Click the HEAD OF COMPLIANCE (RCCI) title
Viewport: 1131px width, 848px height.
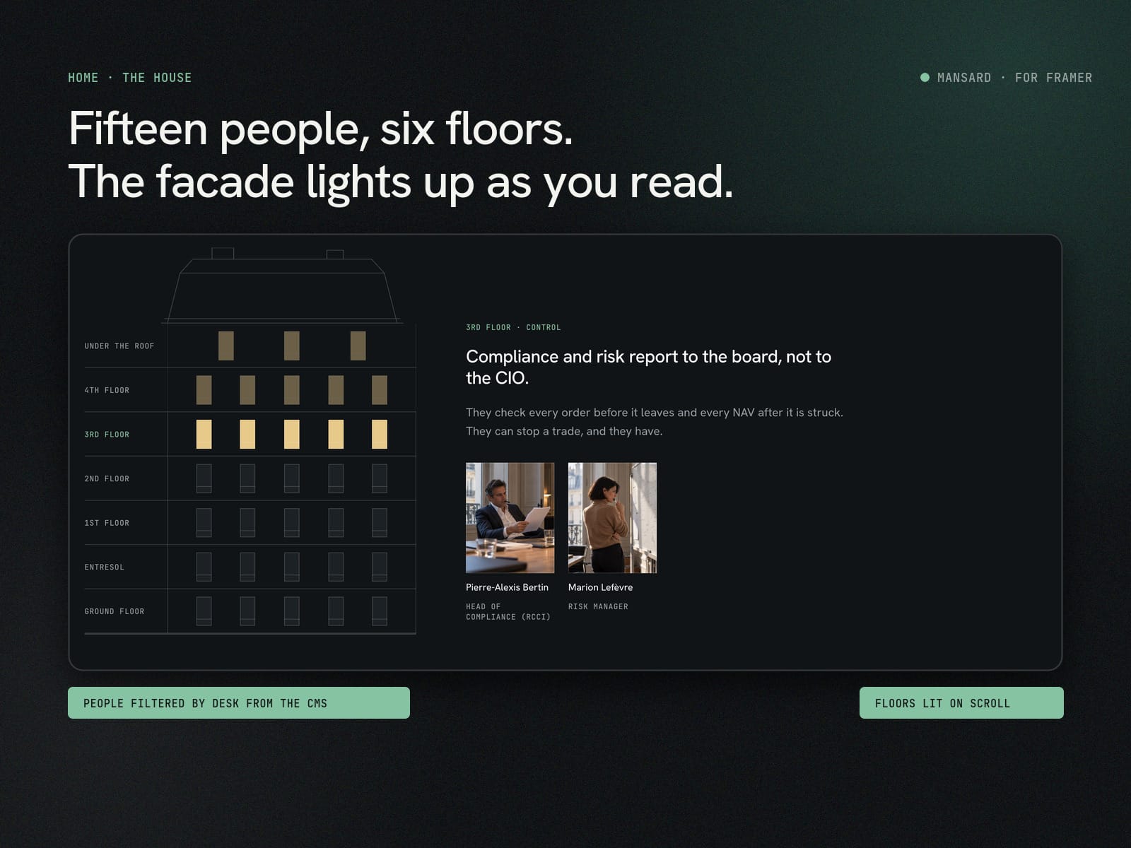pos(508,612)
